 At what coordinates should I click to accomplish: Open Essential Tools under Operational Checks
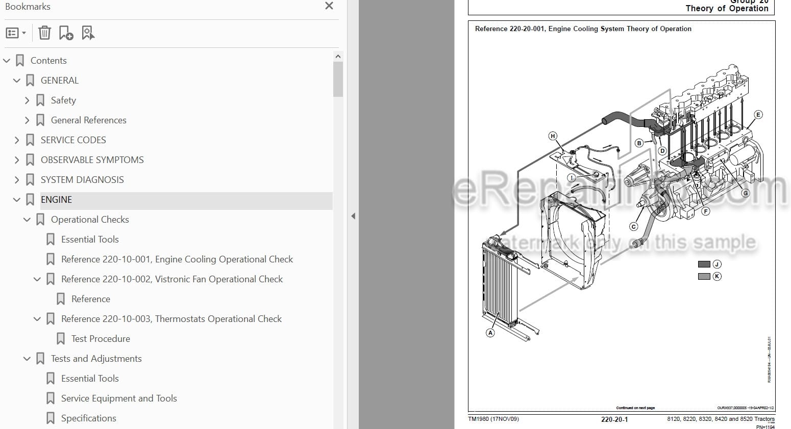(90, 239)
